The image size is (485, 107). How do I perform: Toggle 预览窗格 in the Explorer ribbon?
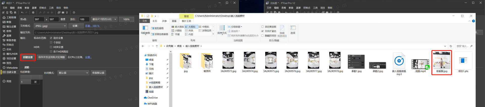click(157, 28)
